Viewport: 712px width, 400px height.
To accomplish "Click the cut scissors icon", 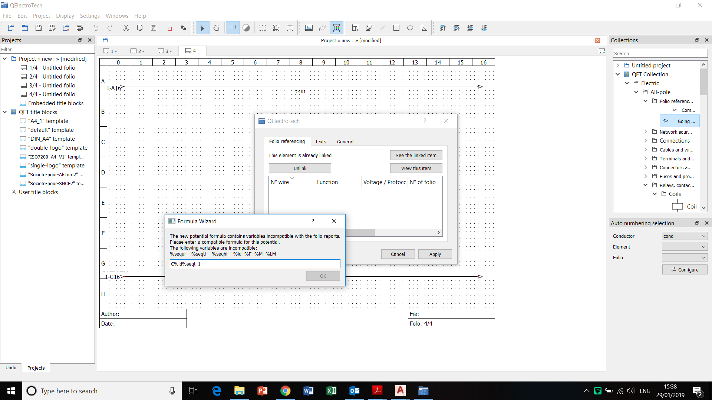I will [x=126, y=28].
